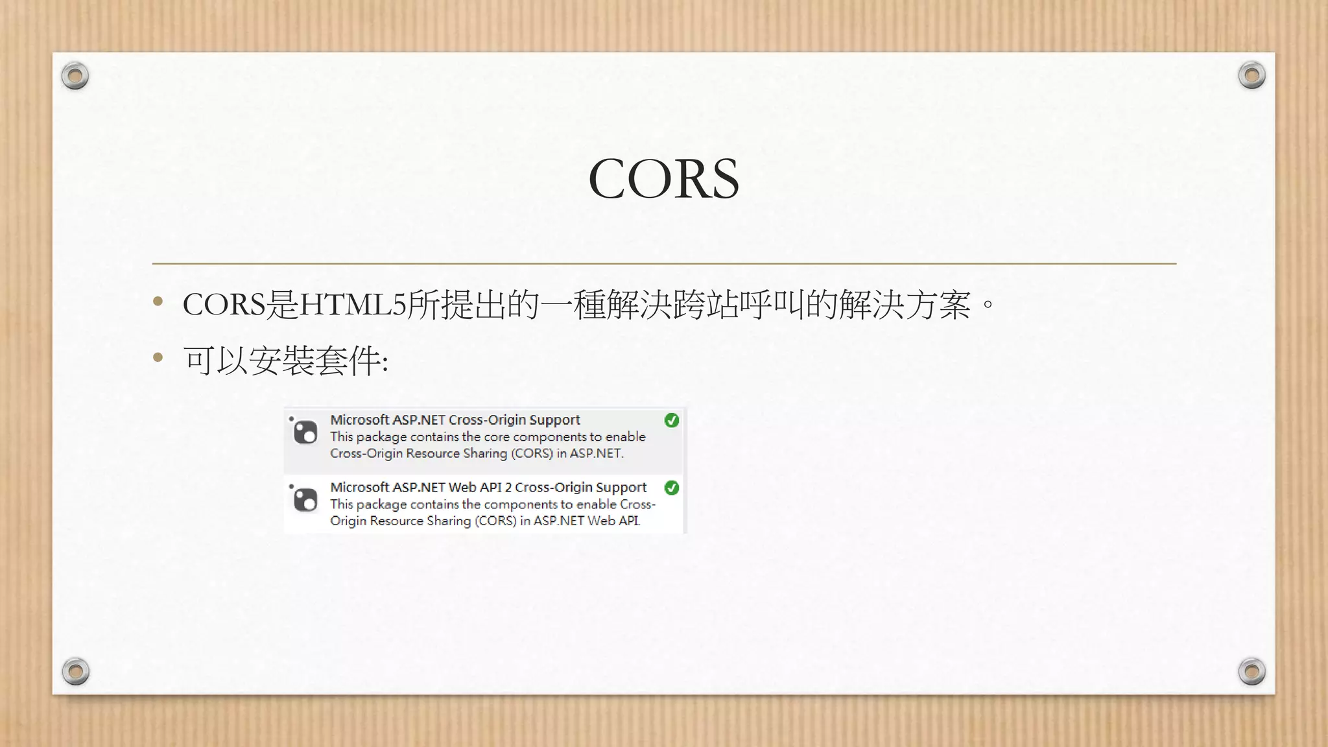Click the top-left metal grommet
1328x747 pixels.
point(75,77)
